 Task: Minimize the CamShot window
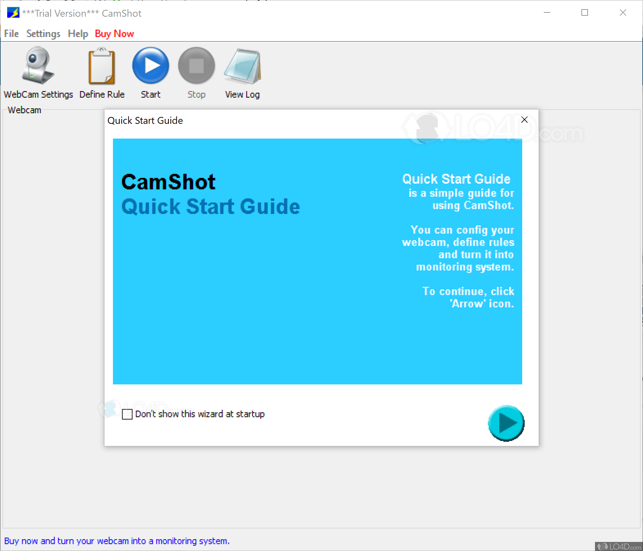[547, 12]
